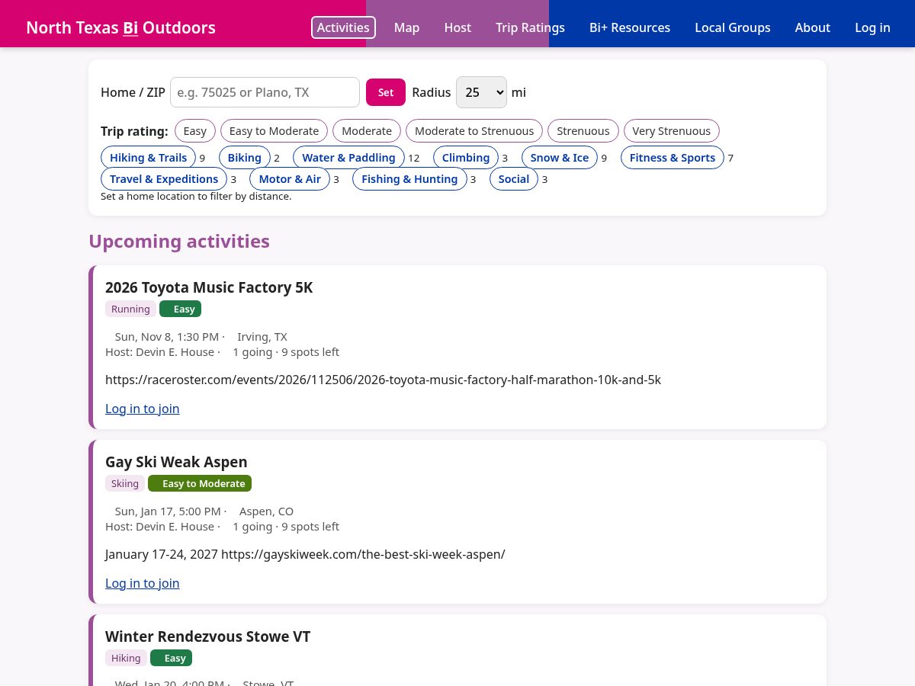Toggle Easy to Moderate rating filter
The image size is (915, 686).
[274, 131]
